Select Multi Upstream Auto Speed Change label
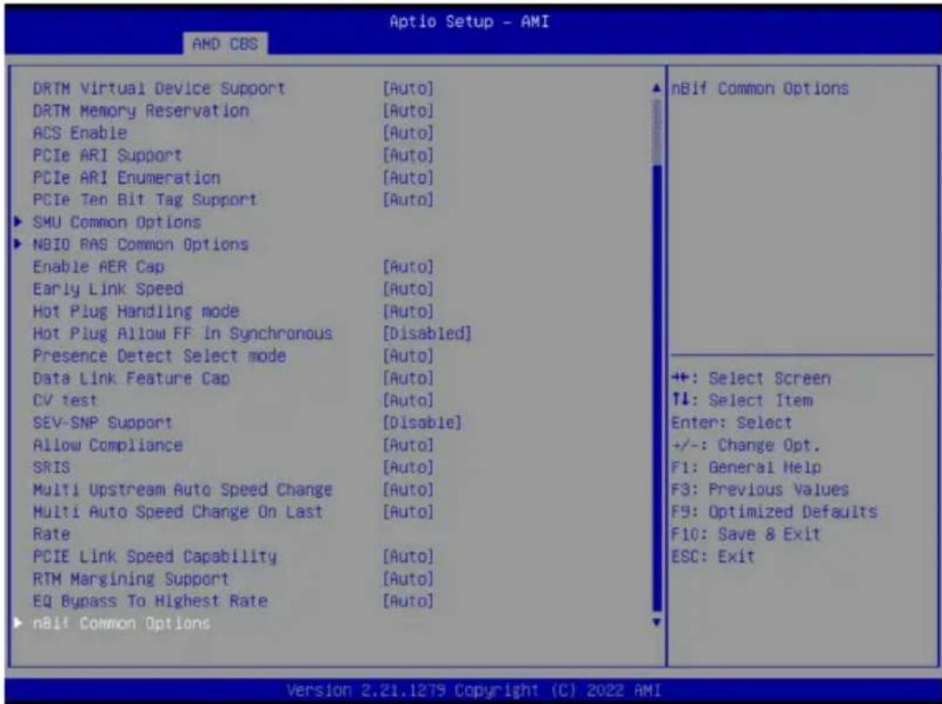942x704 pixels. (x=182, y=489)
